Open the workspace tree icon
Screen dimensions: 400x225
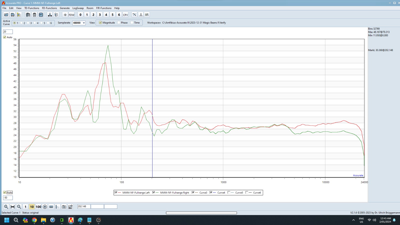tap(19, 15)
